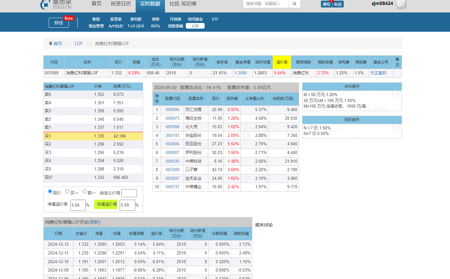Click the 持仓 Beta button
450x279 pixels.
(x=59, y=23)
